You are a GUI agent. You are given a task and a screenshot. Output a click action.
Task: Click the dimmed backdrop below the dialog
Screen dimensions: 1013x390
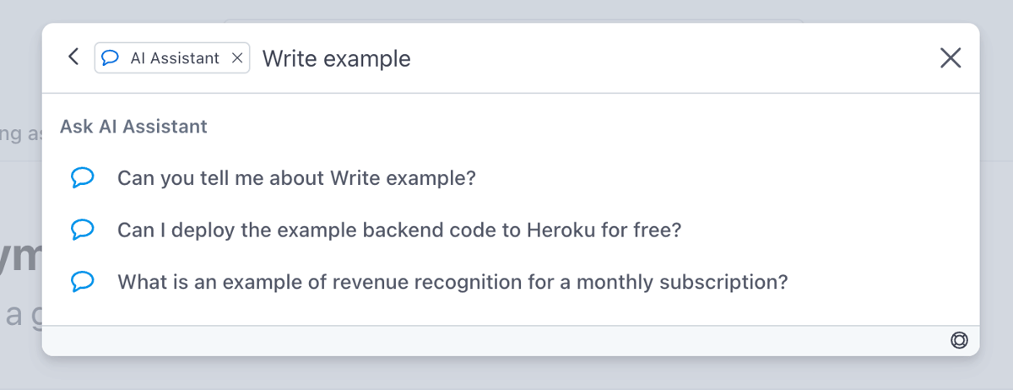click(506, 373)
